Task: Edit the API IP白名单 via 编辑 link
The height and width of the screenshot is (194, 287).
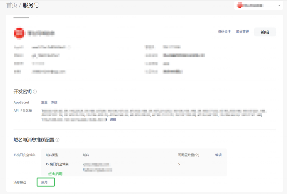Action: coord(113,120)
